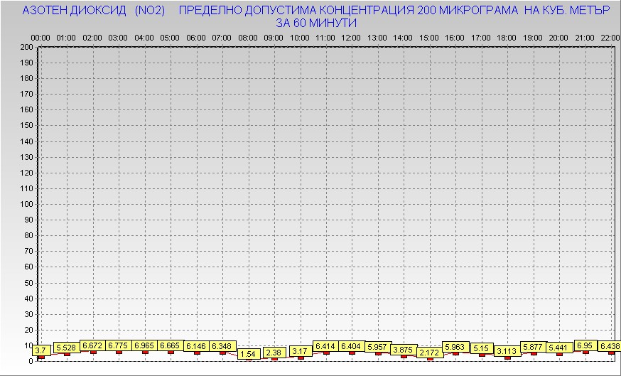This screenshot has width=621, height=376.
Task: Select the 30 vertical axis tick label
Action: pos(29,314)
